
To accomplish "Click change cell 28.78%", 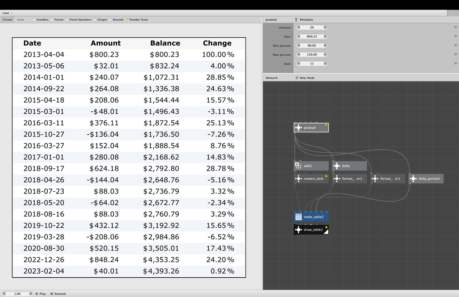I will click(x=220, y=169).
